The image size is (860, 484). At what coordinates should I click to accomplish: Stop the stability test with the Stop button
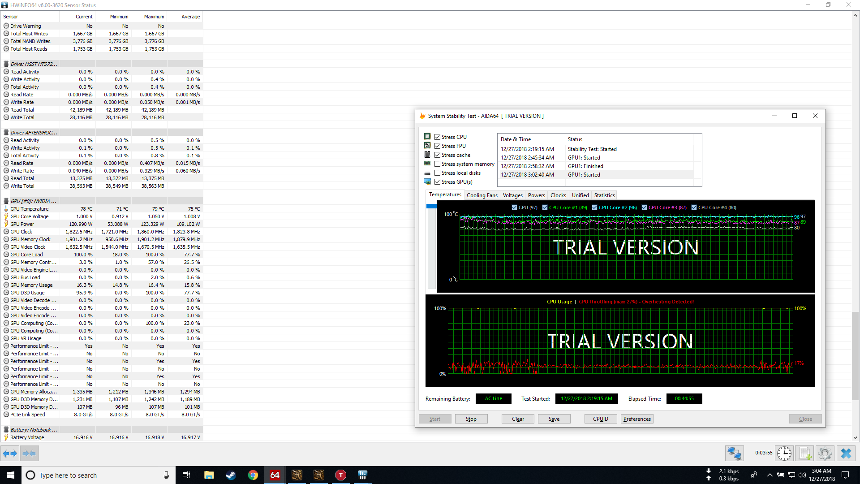point(471,419)
